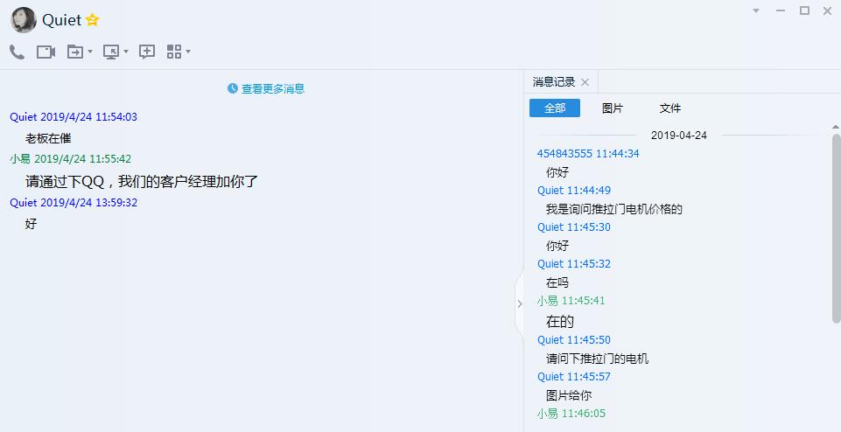Click the remote desktop screen icon
This screenshot has width=841, height=432.
111,52
